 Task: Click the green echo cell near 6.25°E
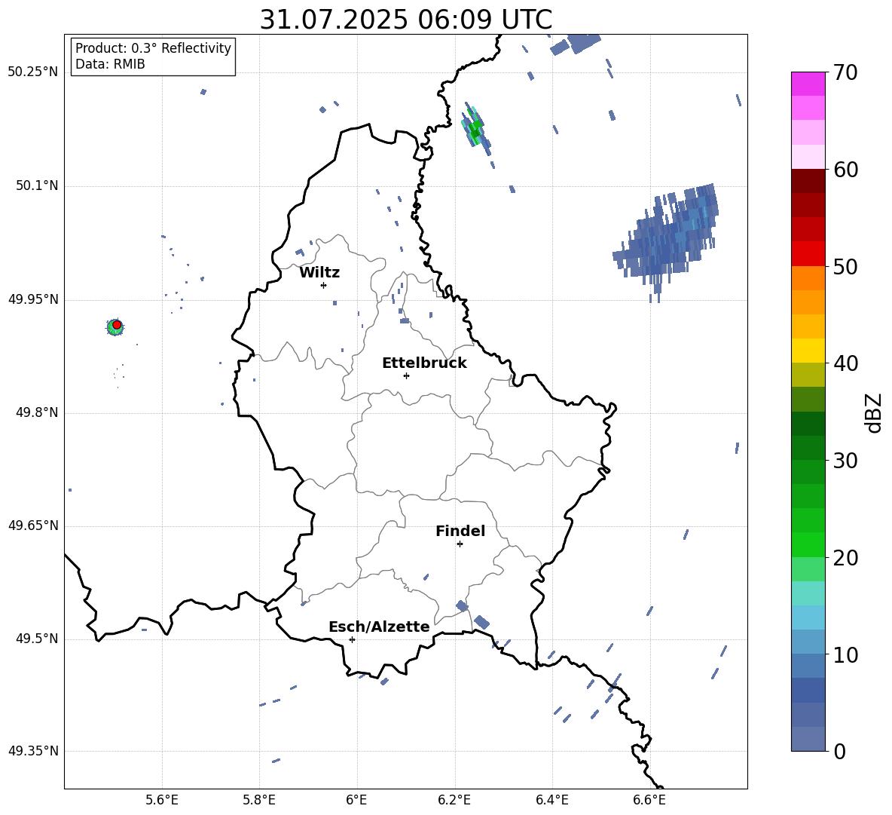475,127
